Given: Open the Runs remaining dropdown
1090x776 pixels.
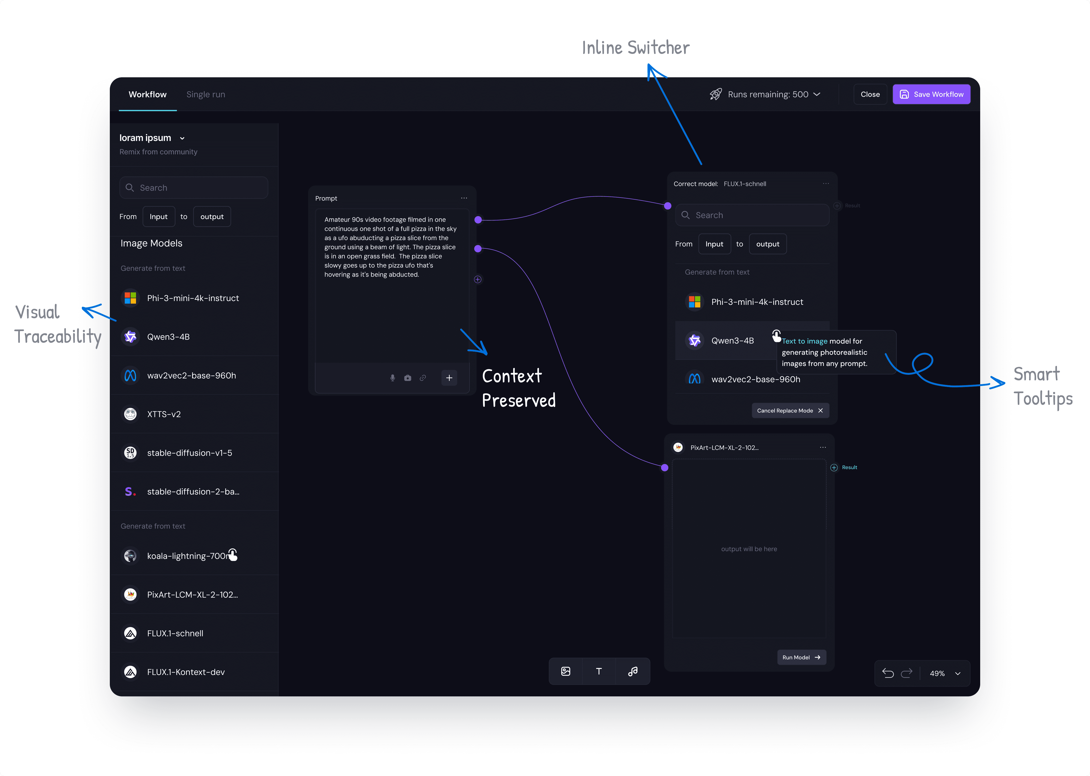Looking at the screenshot, I should [817, 94].
